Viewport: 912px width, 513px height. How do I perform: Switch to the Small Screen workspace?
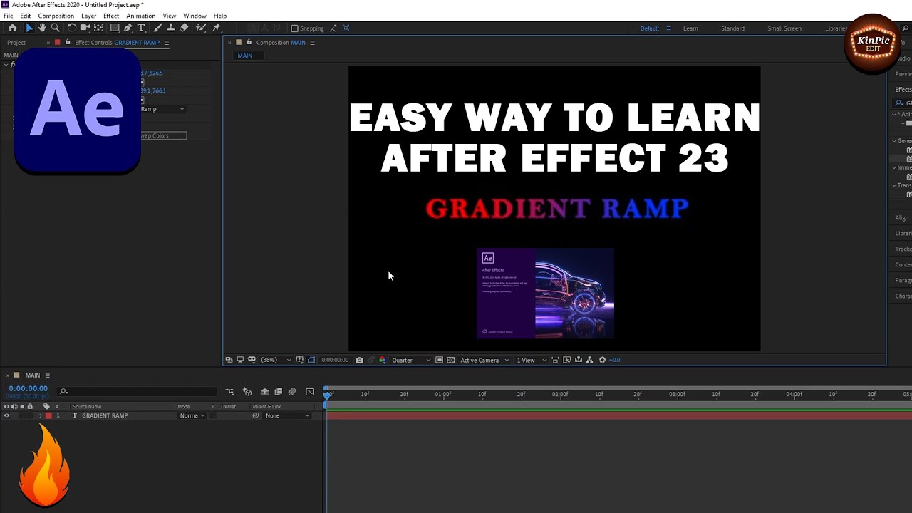click(x=784, y=28)
